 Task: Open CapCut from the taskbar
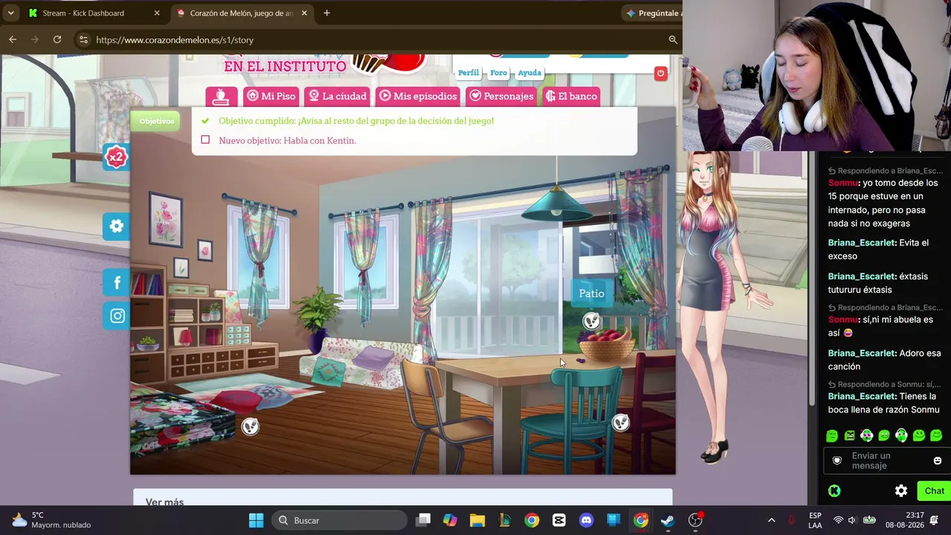[x=559, y=520]
